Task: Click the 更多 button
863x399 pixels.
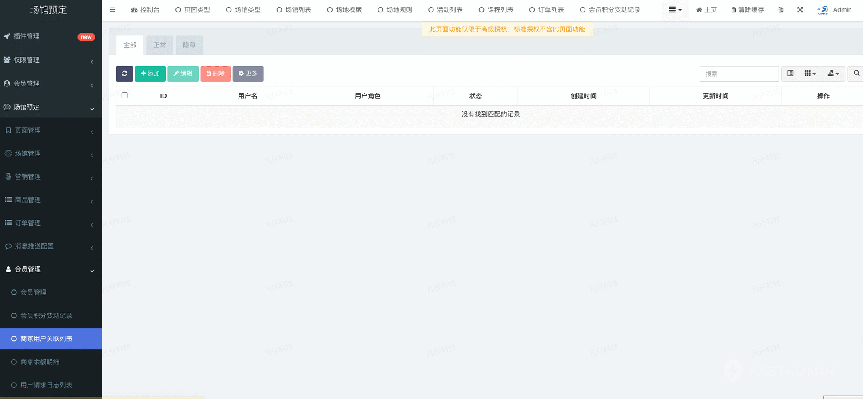Action: pyautogui.click(x=248, y=74)
